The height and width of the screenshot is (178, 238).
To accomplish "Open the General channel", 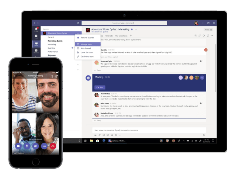I will [x=51, y=37].
